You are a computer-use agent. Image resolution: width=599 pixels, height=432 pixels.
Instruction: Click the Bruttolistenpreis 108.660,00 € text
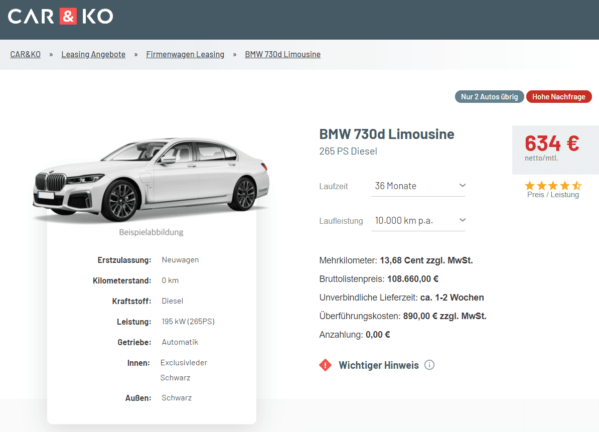tap(379, 279)
